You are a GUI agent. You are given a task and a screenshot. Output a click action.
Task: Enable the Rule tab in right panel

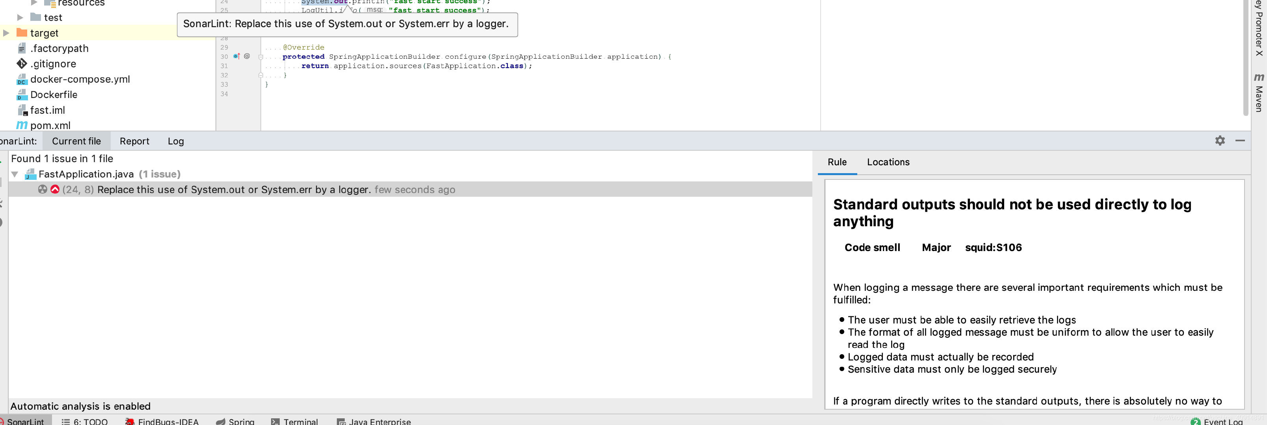(x=838, y=162)
